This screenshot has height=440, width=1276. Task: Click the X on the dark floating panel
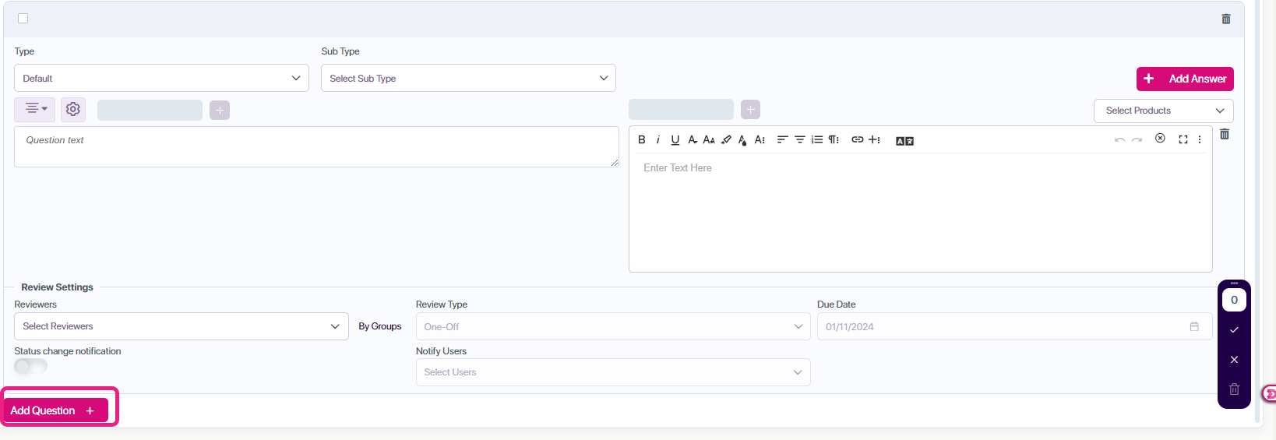(1234, 360)
